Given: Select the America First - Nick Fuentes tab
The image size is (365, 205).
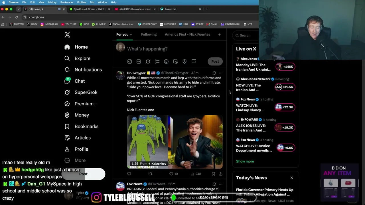Looking at the screenshot, I should [187, 34].
